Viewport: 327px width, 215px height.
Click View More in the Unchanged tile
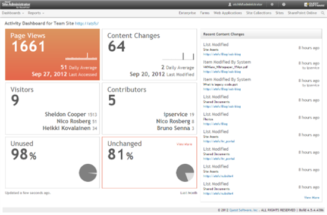(184, 144)
